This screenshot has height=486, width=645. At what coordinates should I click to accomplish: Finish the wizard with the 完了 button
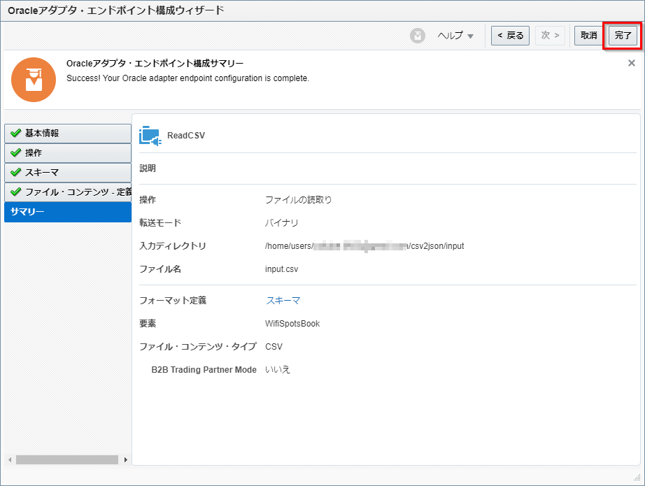click(x=623, y=36)
